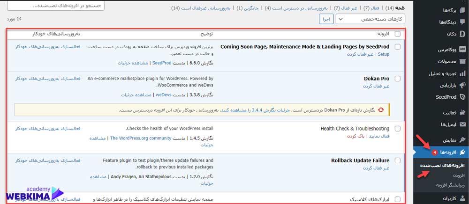Open افزونه‌های نصب‌شده submenu item
469x204 pixels.
(442, 166)
